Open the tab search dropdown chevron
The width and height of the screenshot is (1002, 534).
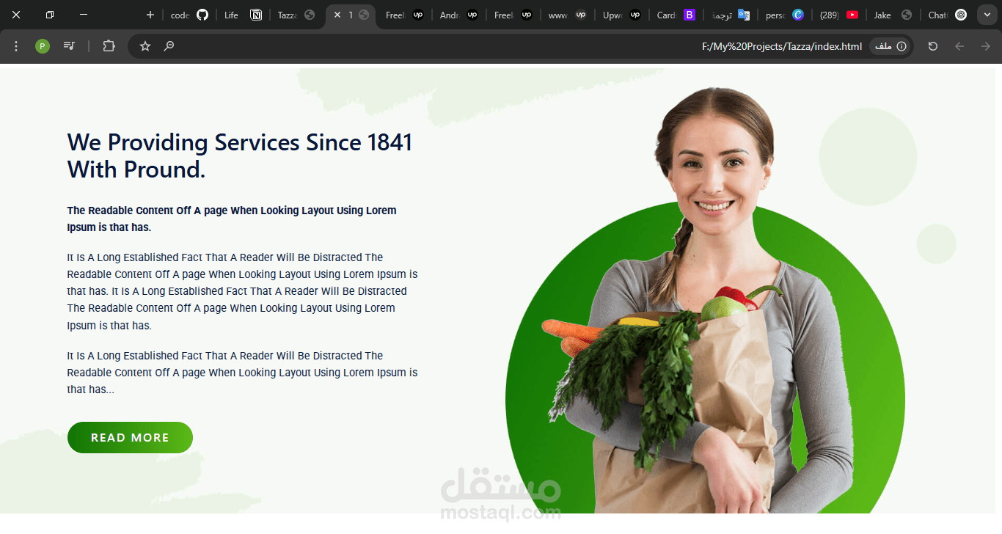coord(987,15)
